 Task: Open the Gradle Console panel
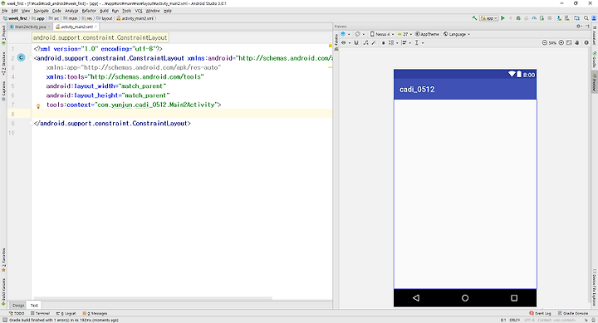(x=573, y=313)
